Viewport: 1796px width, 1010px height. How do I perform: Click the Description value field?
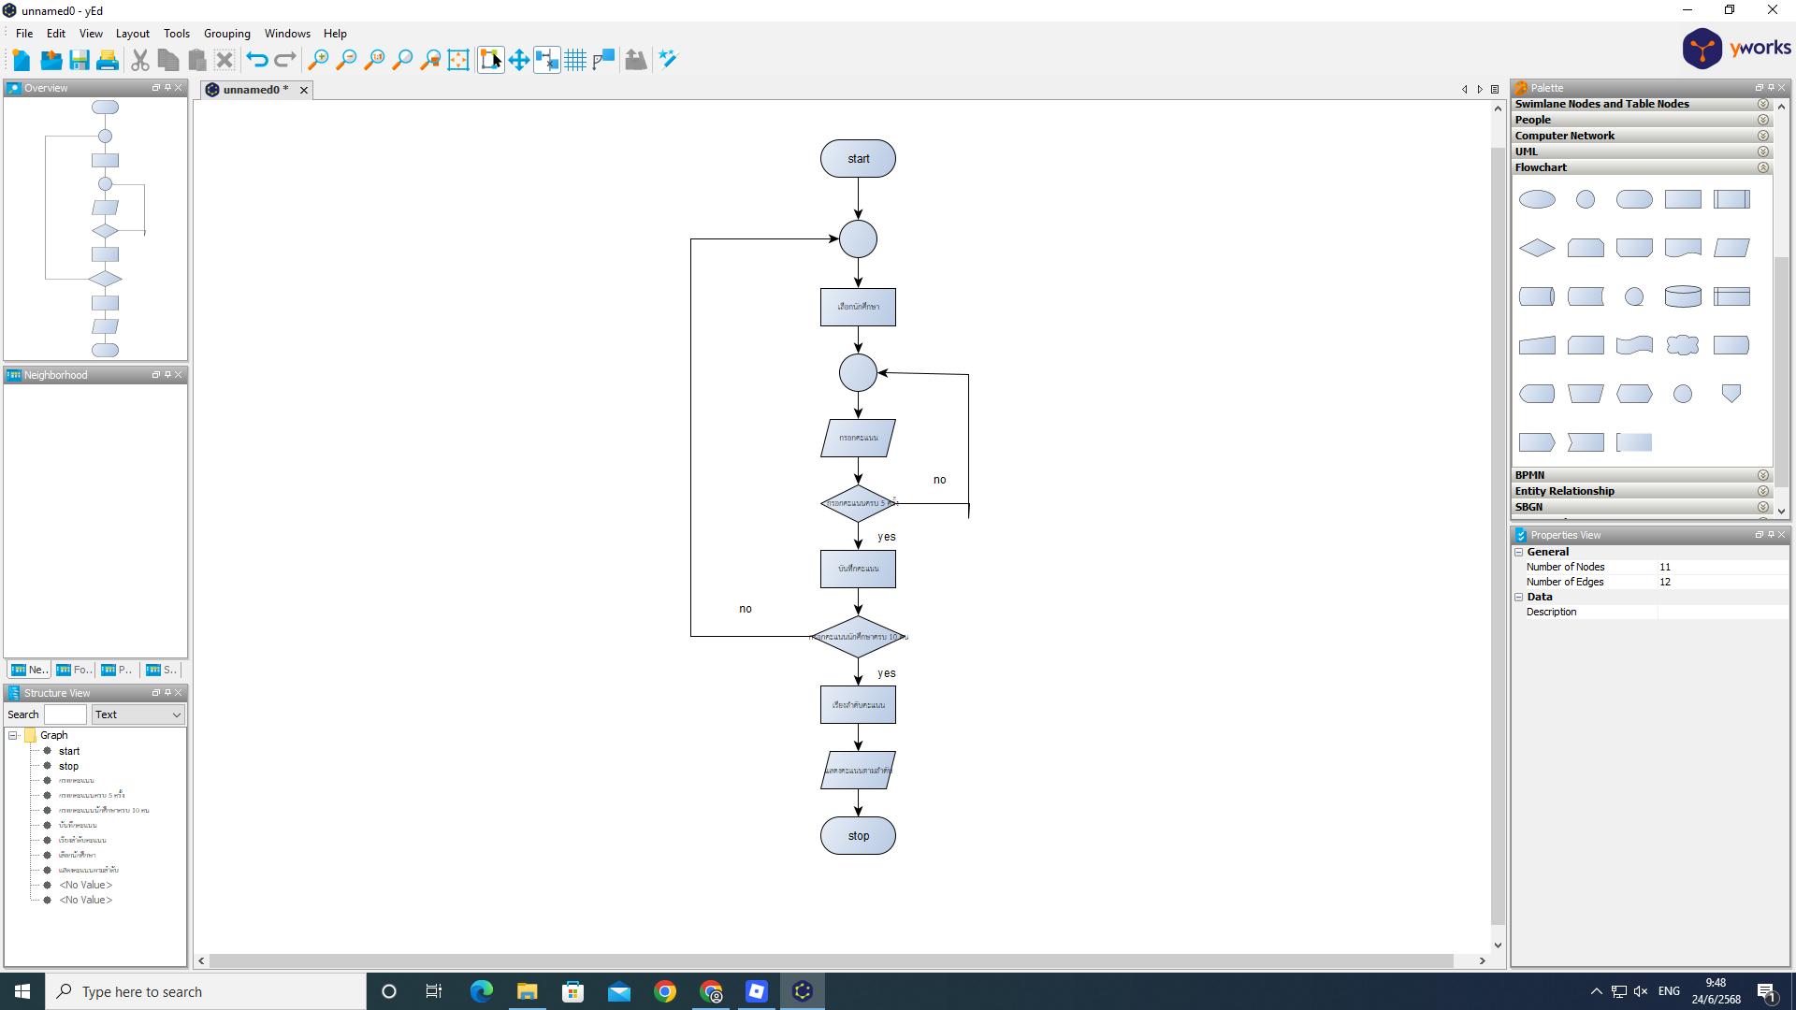point(1722,613)
